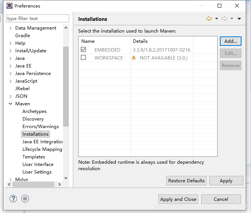Viewport: 251px width, 213px height.
Task: Expand the Help tree node
Action: 10,43
